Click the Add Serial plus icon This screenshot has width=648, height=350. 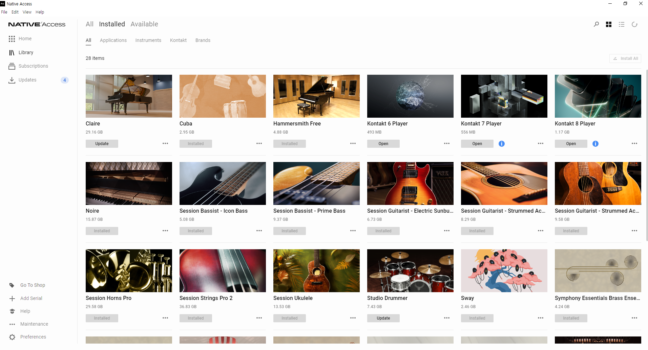click(x=12, y=299)
